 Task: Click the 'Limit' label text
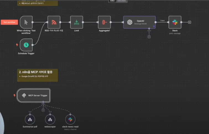[x=77, y=31]
